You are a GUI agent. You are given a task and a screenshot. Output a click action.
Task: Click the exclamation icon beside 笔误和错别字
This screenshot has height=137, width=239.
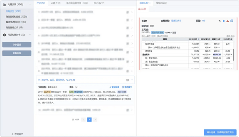[4, 35]
